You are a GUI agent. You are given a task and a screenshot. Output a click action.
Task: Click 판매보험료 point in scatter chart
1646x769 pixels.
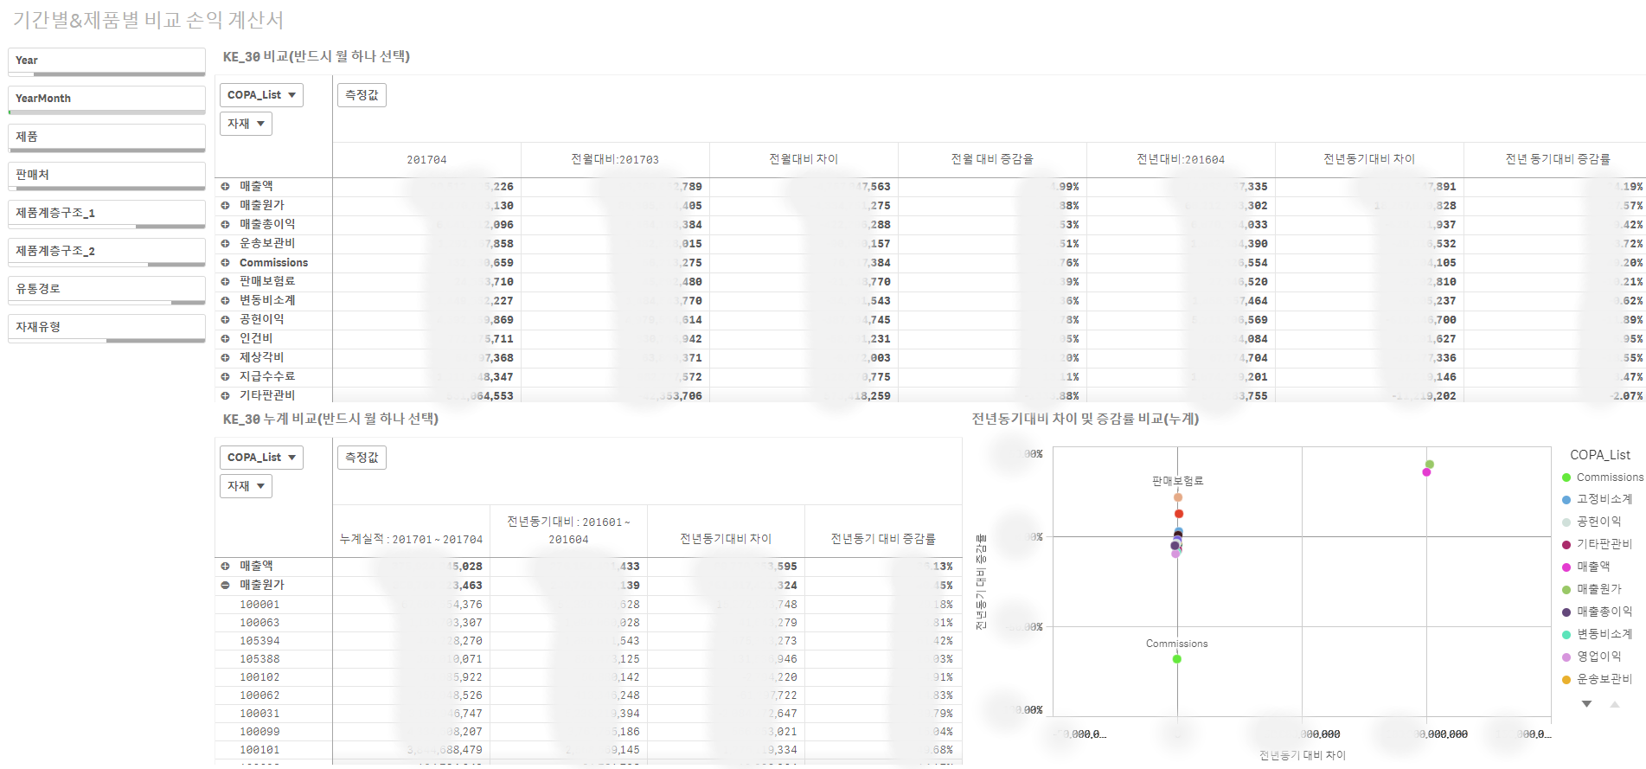pyautogui.click(x=1178, y=497)
